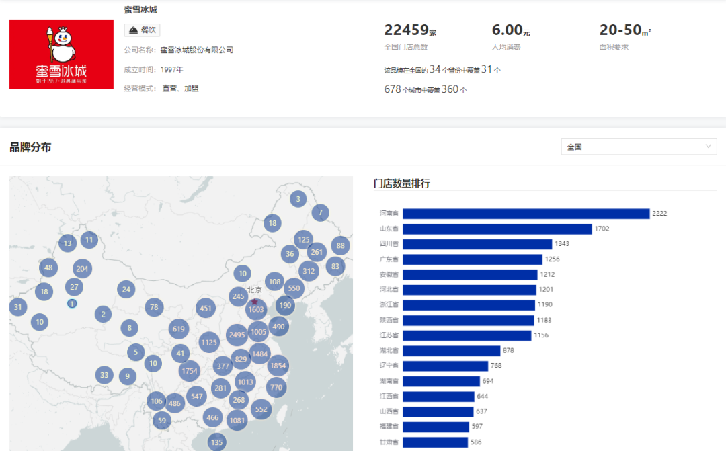Click the map marker showing 770
The image size is (726, 451).
(276, 387)
